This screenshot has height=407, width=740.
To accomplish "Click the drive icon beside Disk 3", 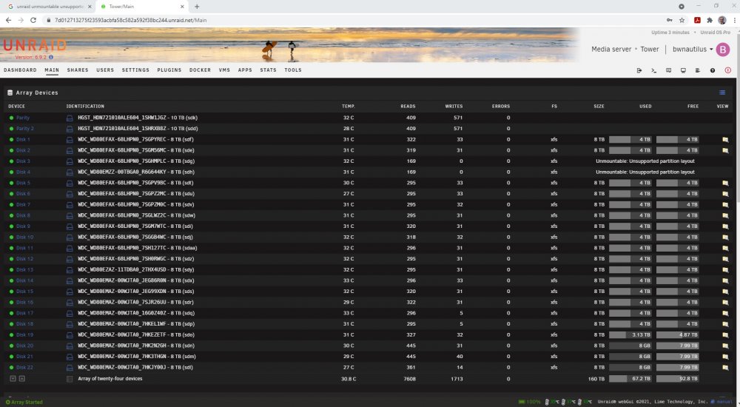I will (70, 161).
